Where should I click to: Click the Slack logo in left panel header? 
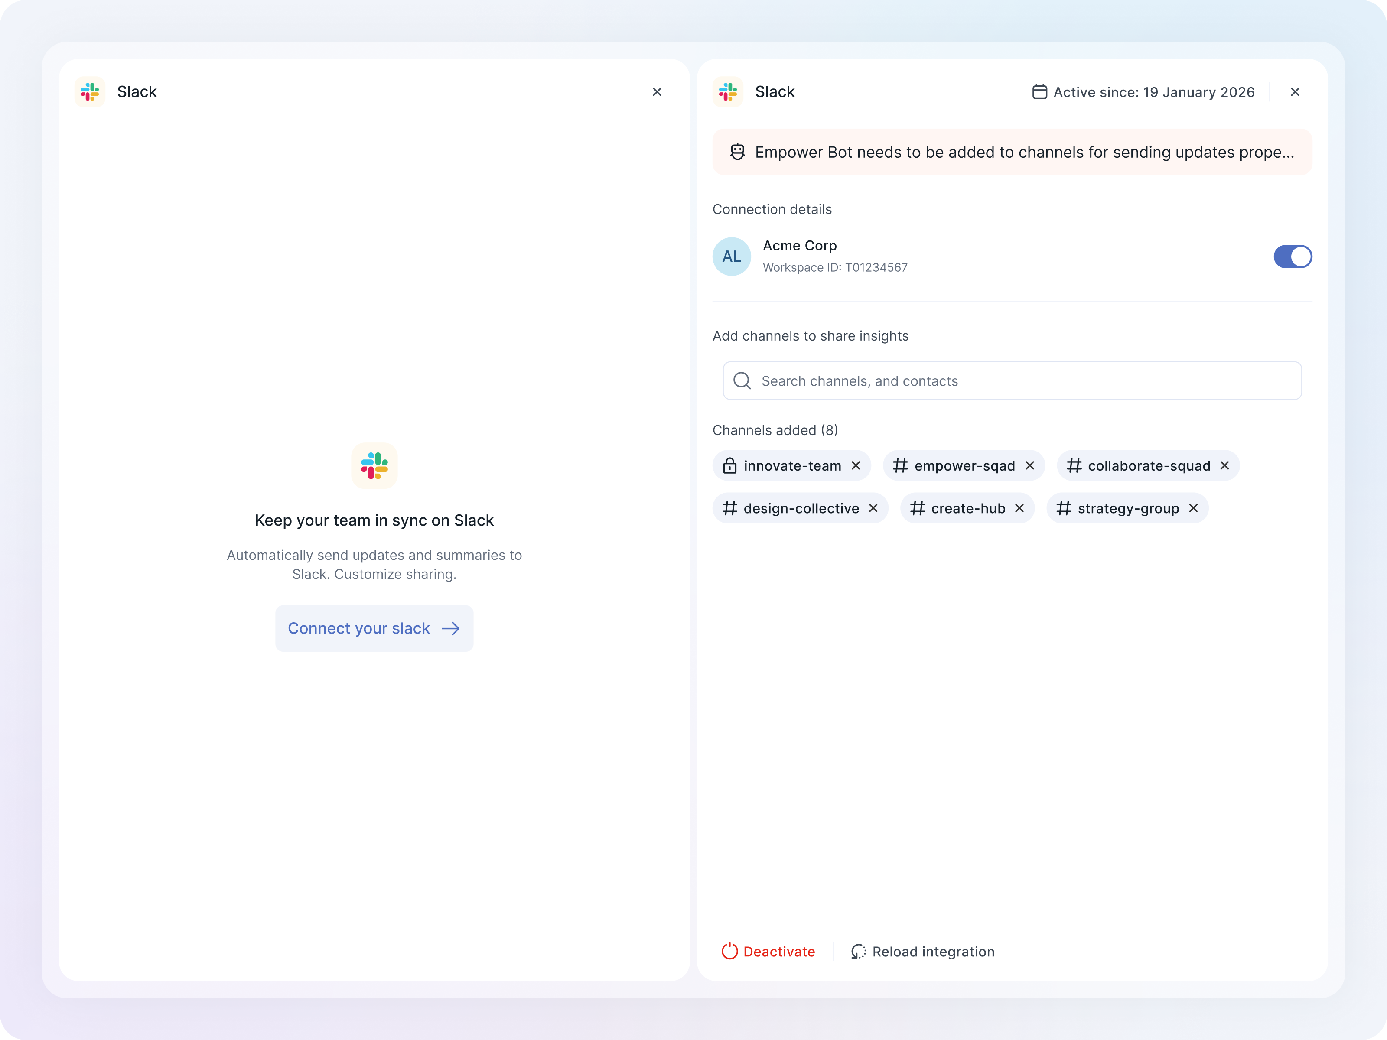[x=90, y=92]
